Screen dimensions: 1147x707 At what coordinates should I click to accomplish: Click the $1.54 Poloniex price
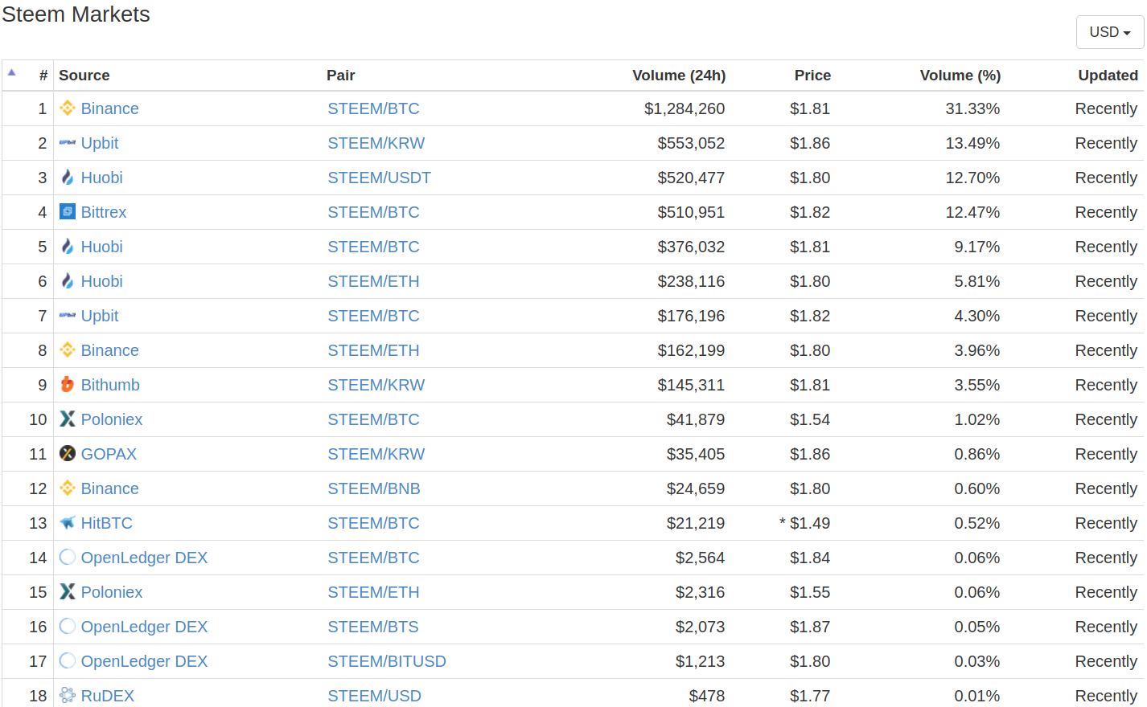coord(810,419)
